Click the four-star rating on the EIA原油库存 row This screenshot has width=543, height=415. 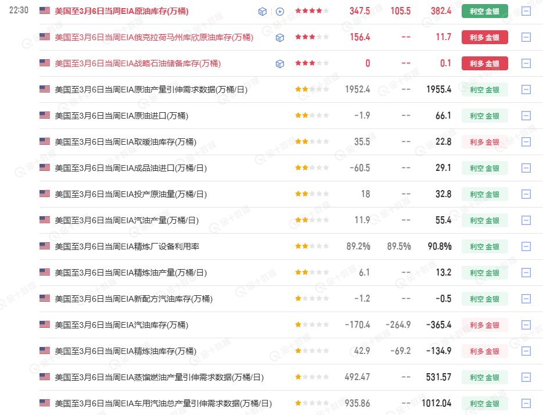(312, 11)
